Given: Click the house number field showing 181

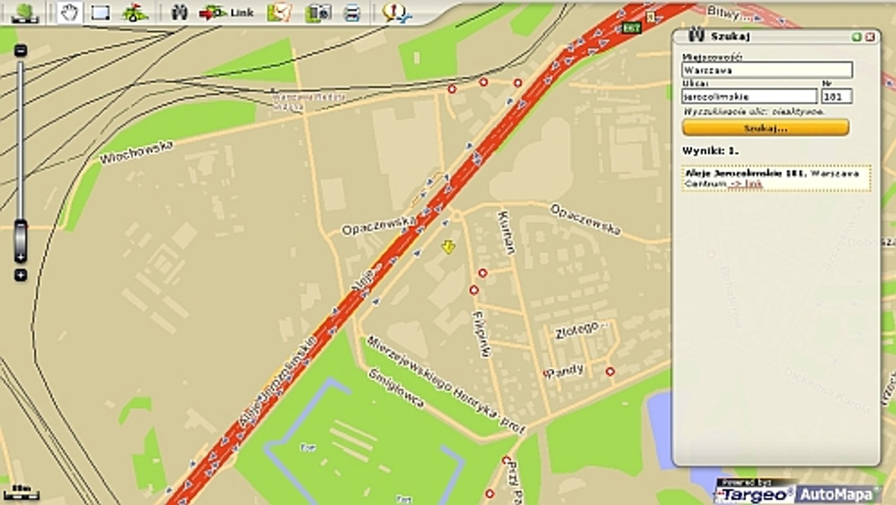Looking at the screenshot, I should (x=836, y=97).
